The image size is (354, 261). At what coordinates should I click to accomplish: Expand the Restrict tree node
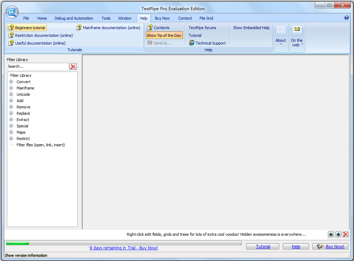(11, 139)
